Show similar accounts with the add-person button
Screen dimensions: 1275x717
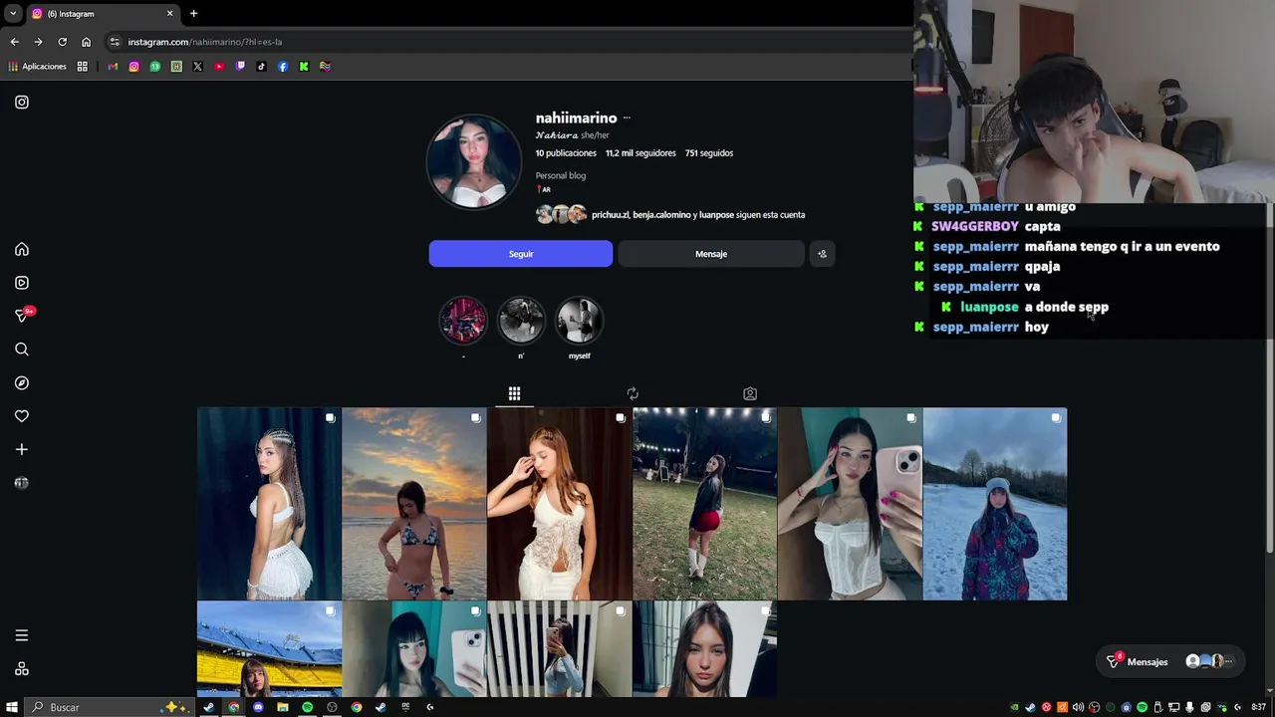(x=822, y=254)
